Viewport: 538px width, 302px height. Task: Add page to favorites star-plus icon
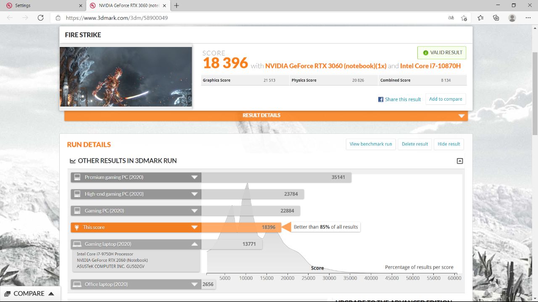(464, 18)
